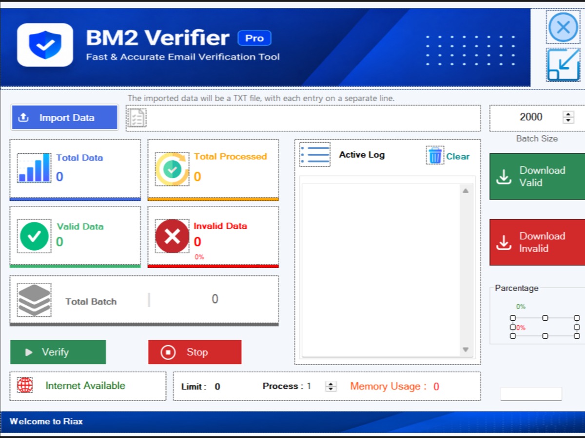Click the Internet Available status text
Viewport: 585px width, 438px height.
[x=85, y=385]
